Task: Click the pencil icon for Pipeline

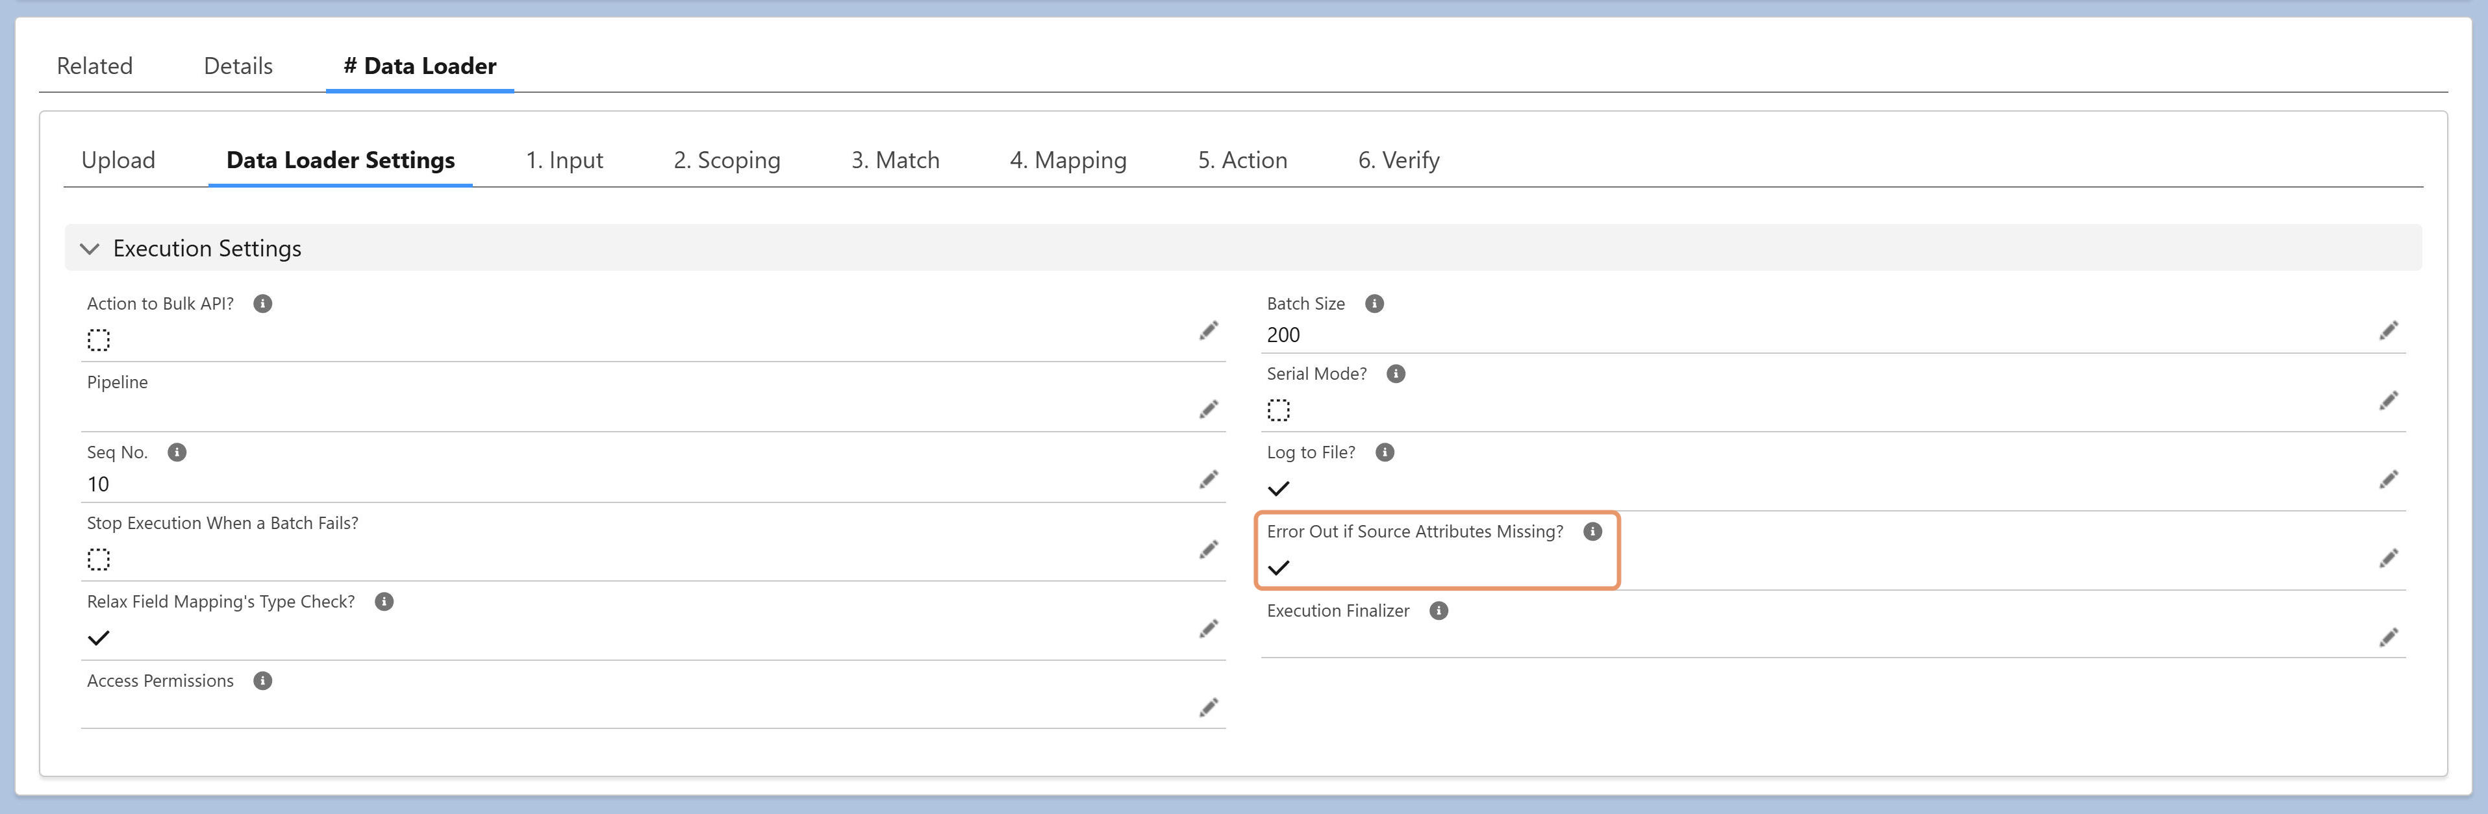Action: click(x=1208, y=410)
